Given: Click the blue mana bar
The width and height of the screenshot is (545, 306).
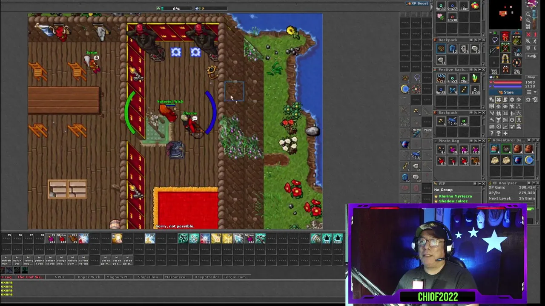Looking at the screenshot, I should 507,86.
